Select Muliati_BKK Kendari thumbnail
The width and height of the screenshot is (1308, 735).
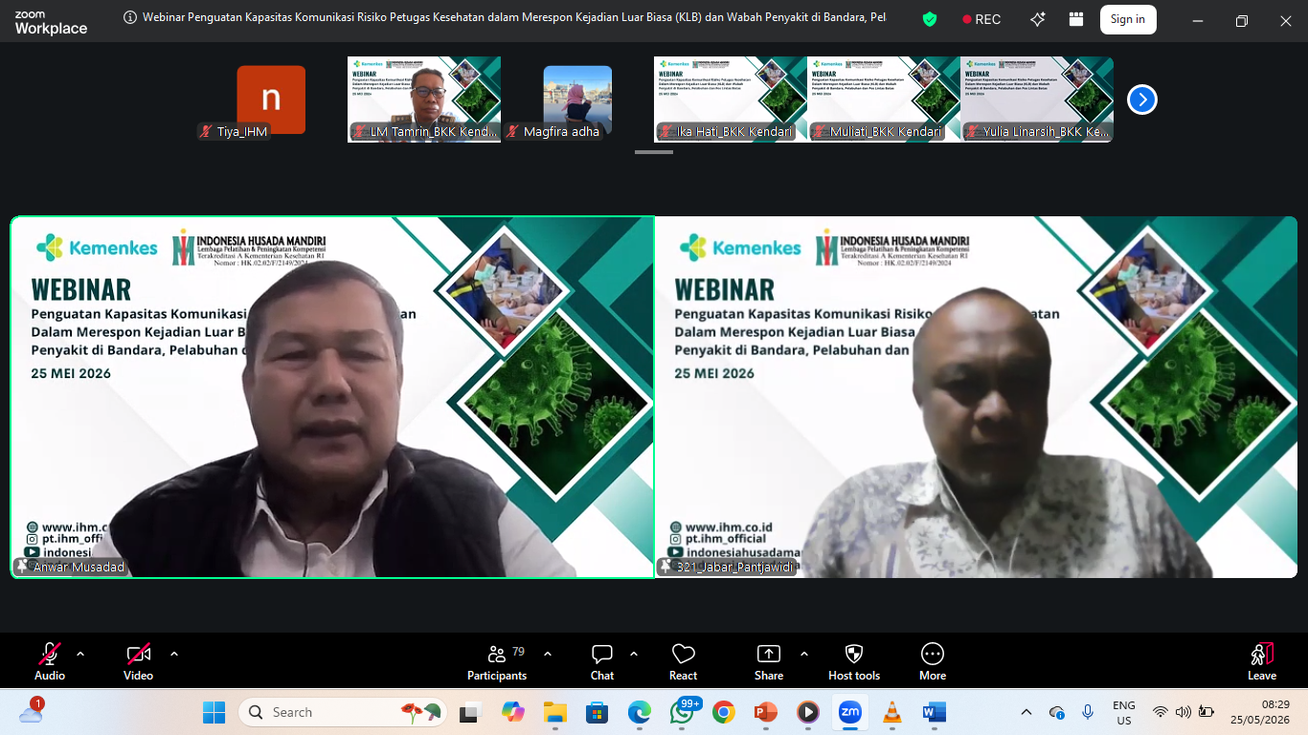884,100
